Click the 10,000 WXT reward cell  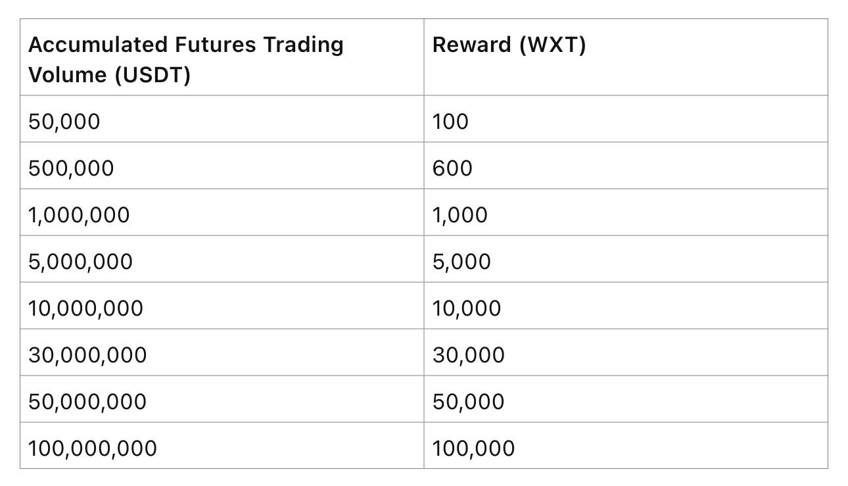[626, 306]
